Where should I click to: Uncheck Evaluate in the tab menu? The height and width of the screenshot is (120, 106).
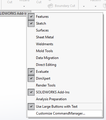point(65,72)
